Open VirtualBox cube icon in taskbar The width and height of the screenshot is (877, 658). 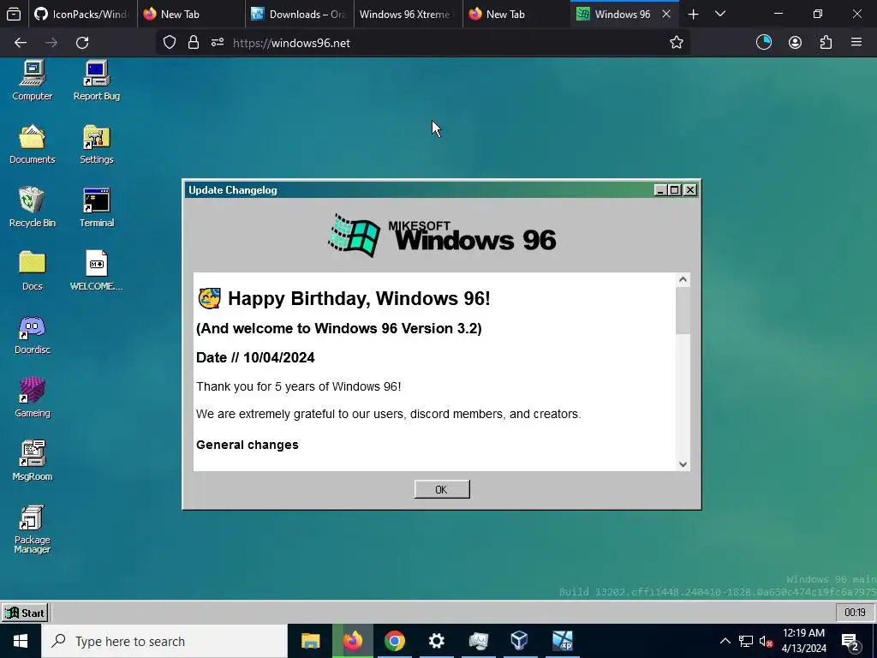coord(520,641)
